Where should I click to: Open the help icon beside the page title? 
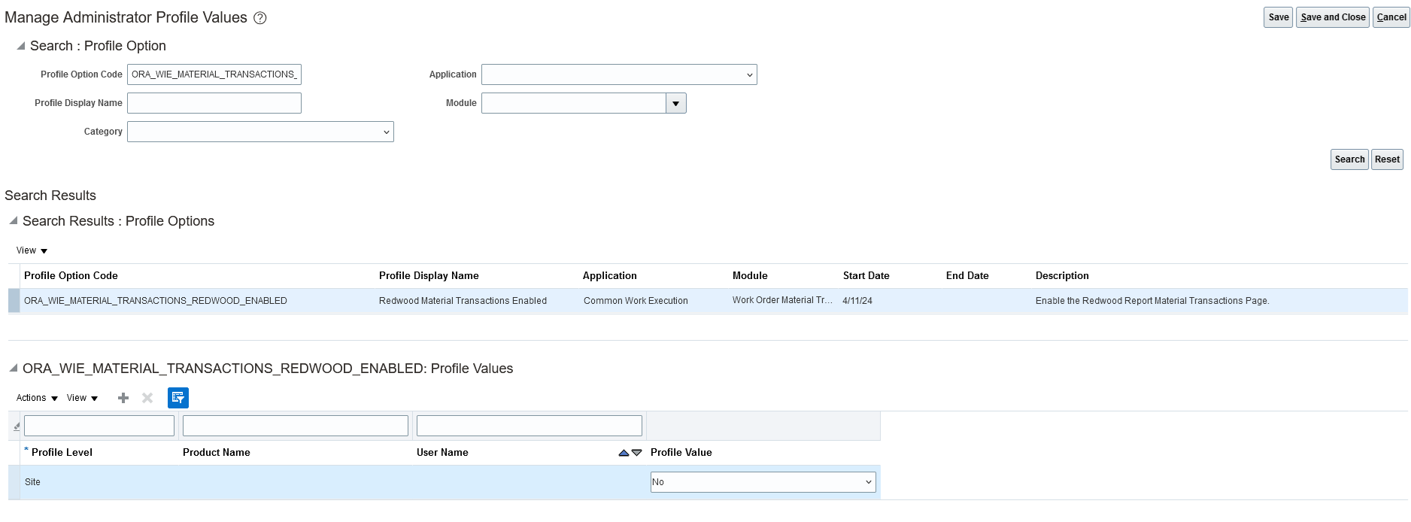[x=260, y=18]
